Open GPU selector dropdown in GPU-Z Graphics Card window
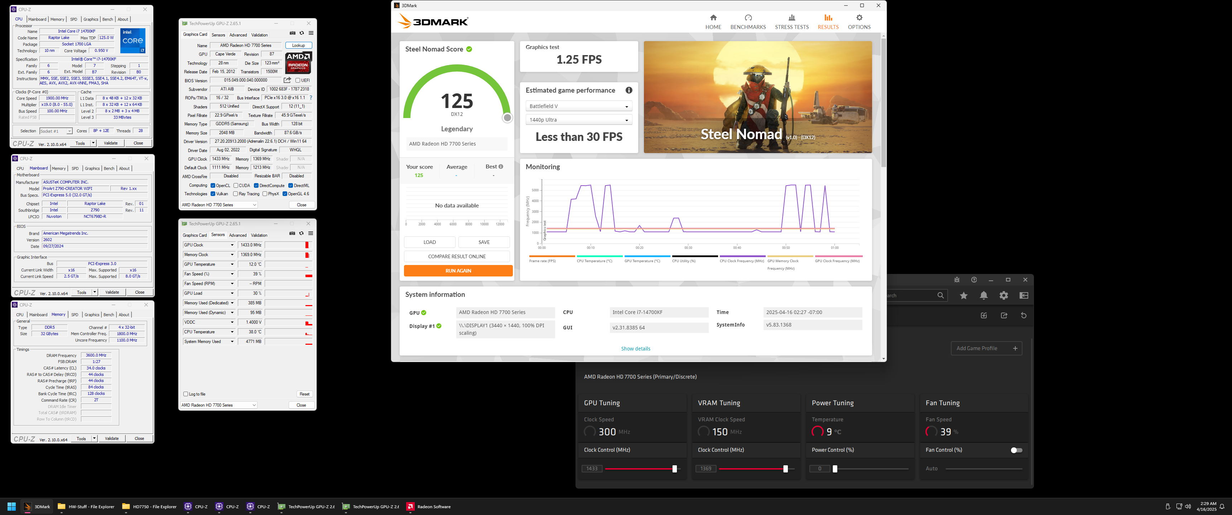Image resolution: width=1232 pixels, height=515 pixels. tap(219, 205)
